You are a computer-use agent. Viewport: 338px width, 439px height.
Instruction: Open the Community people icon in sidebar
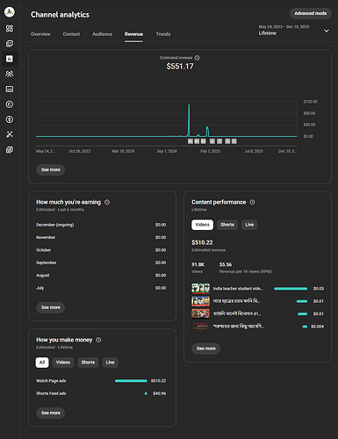click(x=10, y=74)
